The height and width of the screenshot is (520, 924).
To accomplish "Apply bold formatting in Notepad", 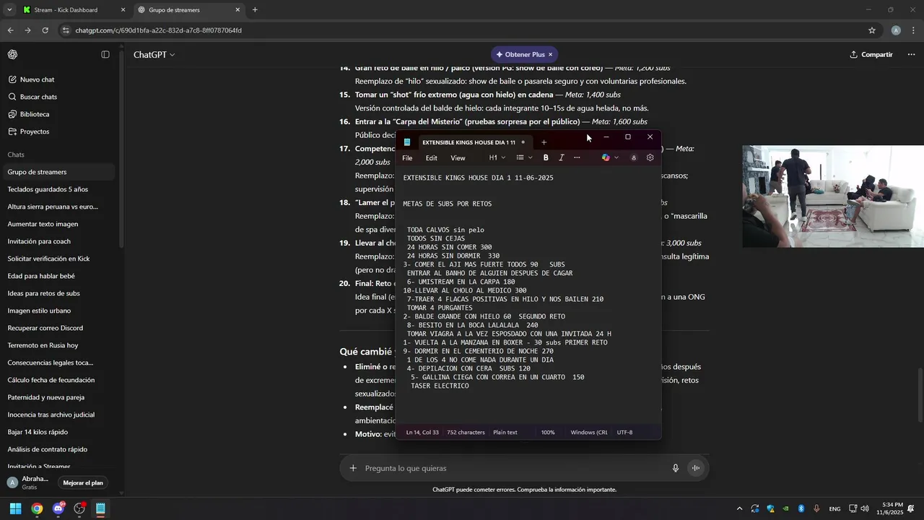I will [x=546, y=157].
